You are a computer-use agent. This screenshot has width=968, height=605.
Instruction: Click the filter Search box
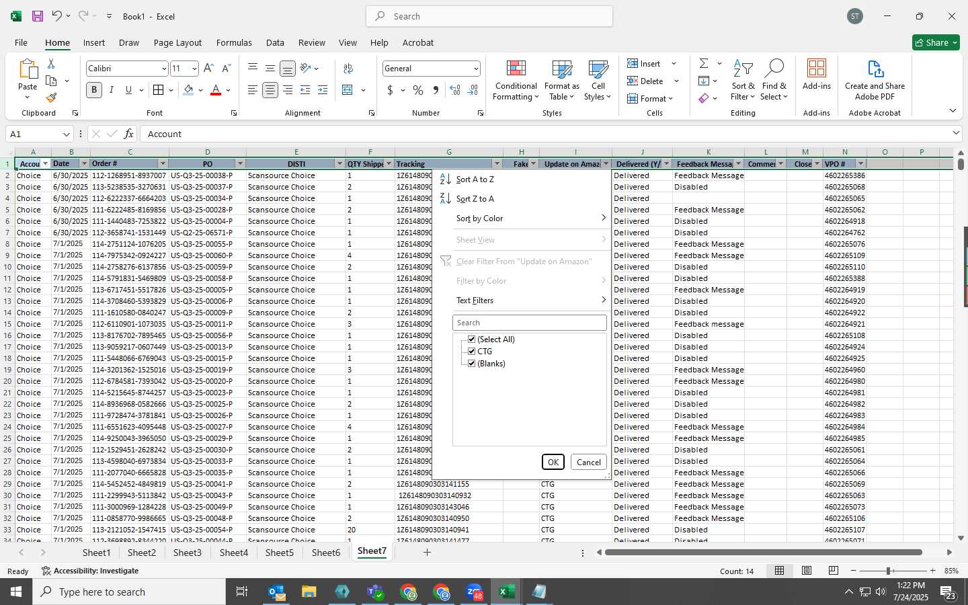point(530,323)
